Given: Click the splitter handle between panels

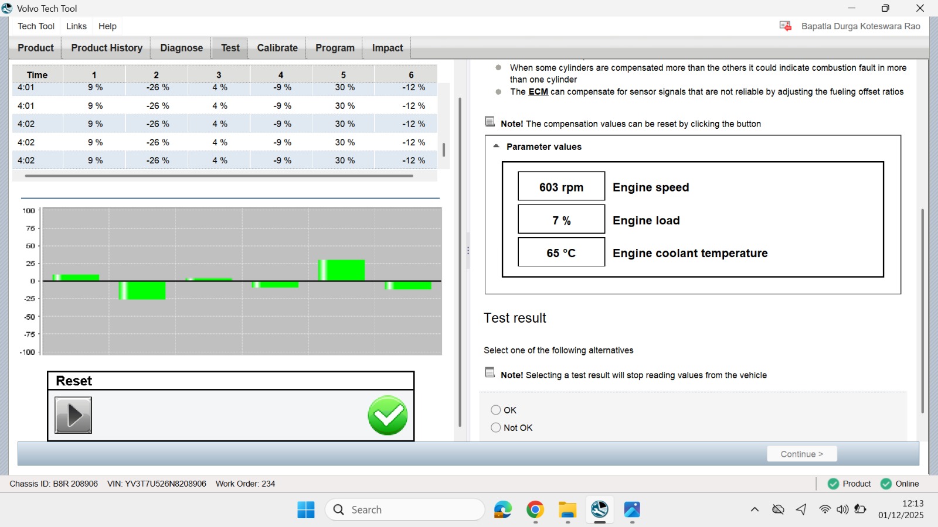Looking at the screenshot, I should [x=468, y=251].
